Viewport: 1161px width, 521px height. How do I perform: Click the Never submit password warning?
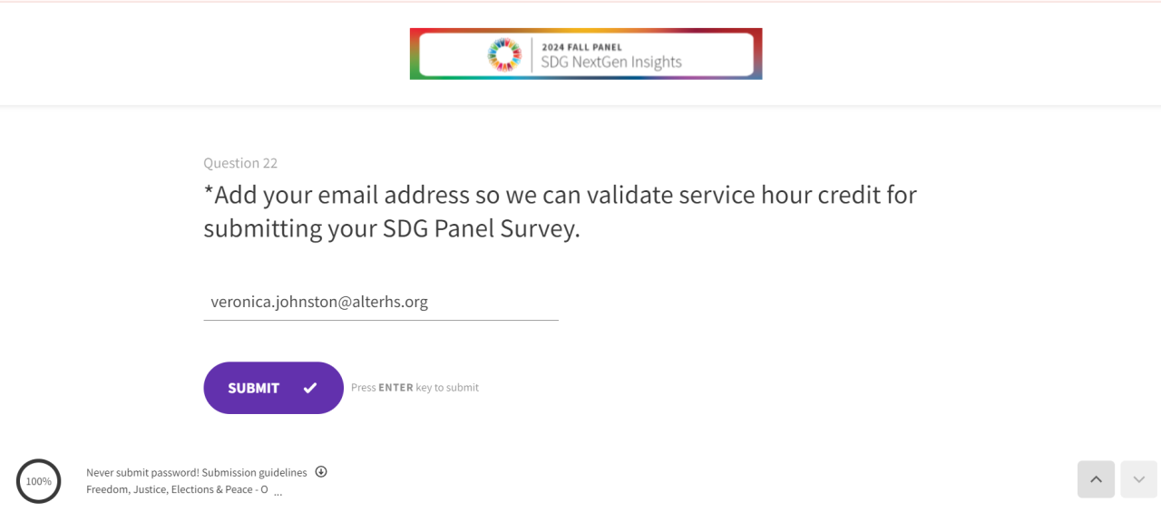(x=141, y=472)
